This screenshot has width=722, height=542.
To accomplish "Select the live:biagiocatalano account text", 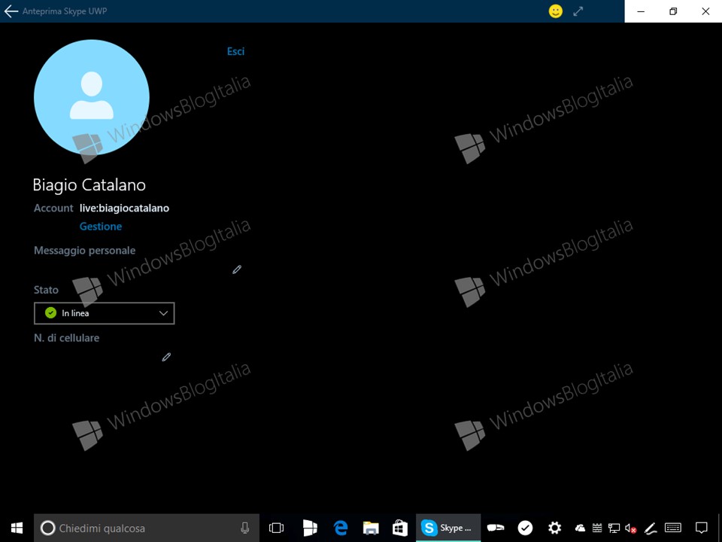I will pos(124,209).
